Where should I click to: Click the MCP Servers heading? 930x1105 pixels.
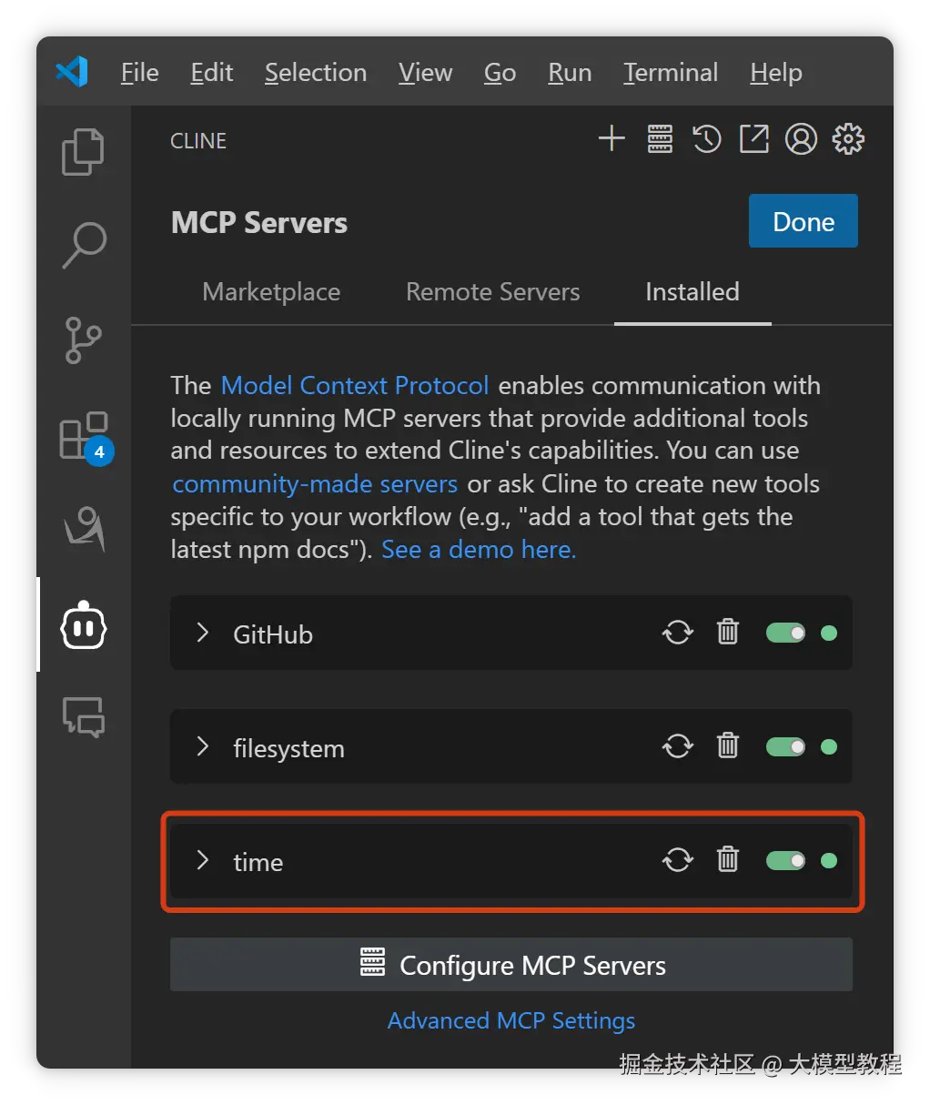point(259,223)
